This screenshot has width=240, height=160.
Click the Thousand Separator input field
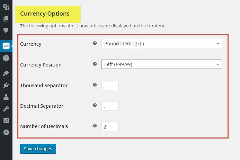pos(110,86)
